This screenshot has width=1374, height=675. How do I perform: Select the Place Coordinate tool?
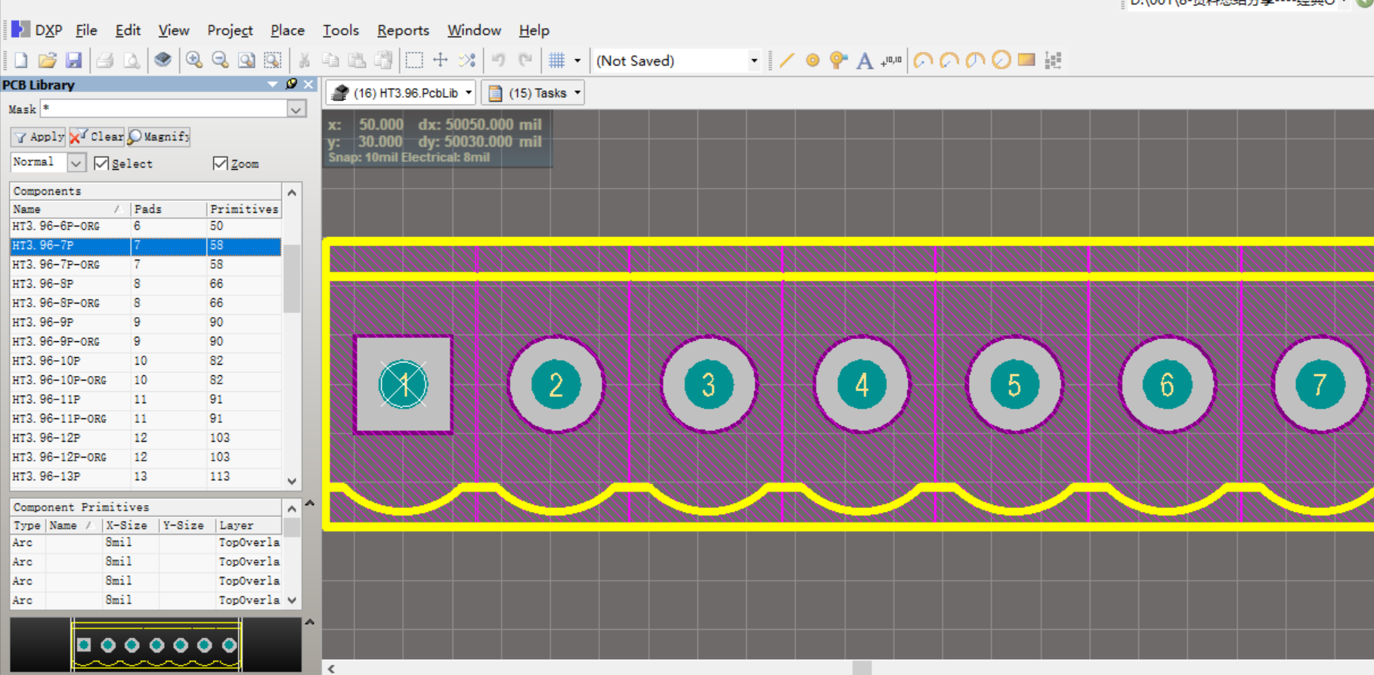pos(891,60)
